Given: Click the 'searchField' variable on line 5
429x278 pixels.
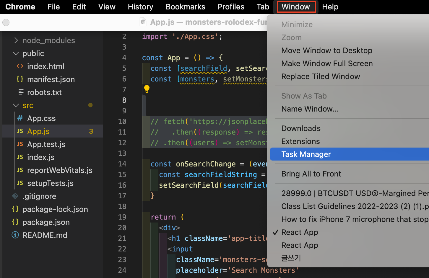Looking at the screenshot, I should coord(204,68).
